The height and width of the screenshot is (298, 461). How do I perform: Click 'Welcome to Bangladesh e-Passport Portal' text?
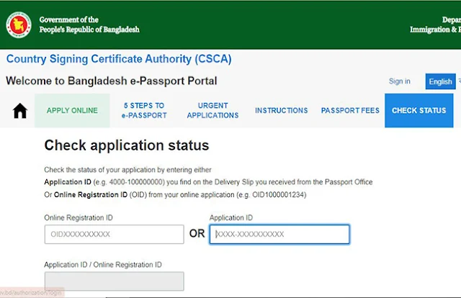pyautogui.click(x=112, y=81)
